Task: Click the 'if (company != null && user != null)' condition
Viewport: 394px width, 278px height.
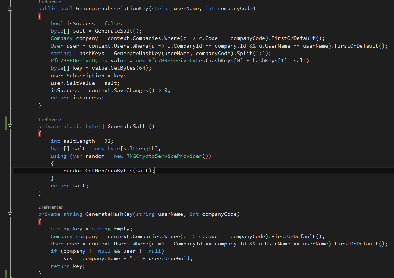Action: (107, 251)
